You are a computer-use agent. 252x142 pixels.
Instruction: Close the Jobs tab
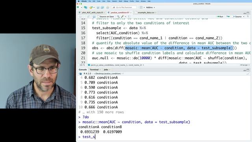point(110,70)
